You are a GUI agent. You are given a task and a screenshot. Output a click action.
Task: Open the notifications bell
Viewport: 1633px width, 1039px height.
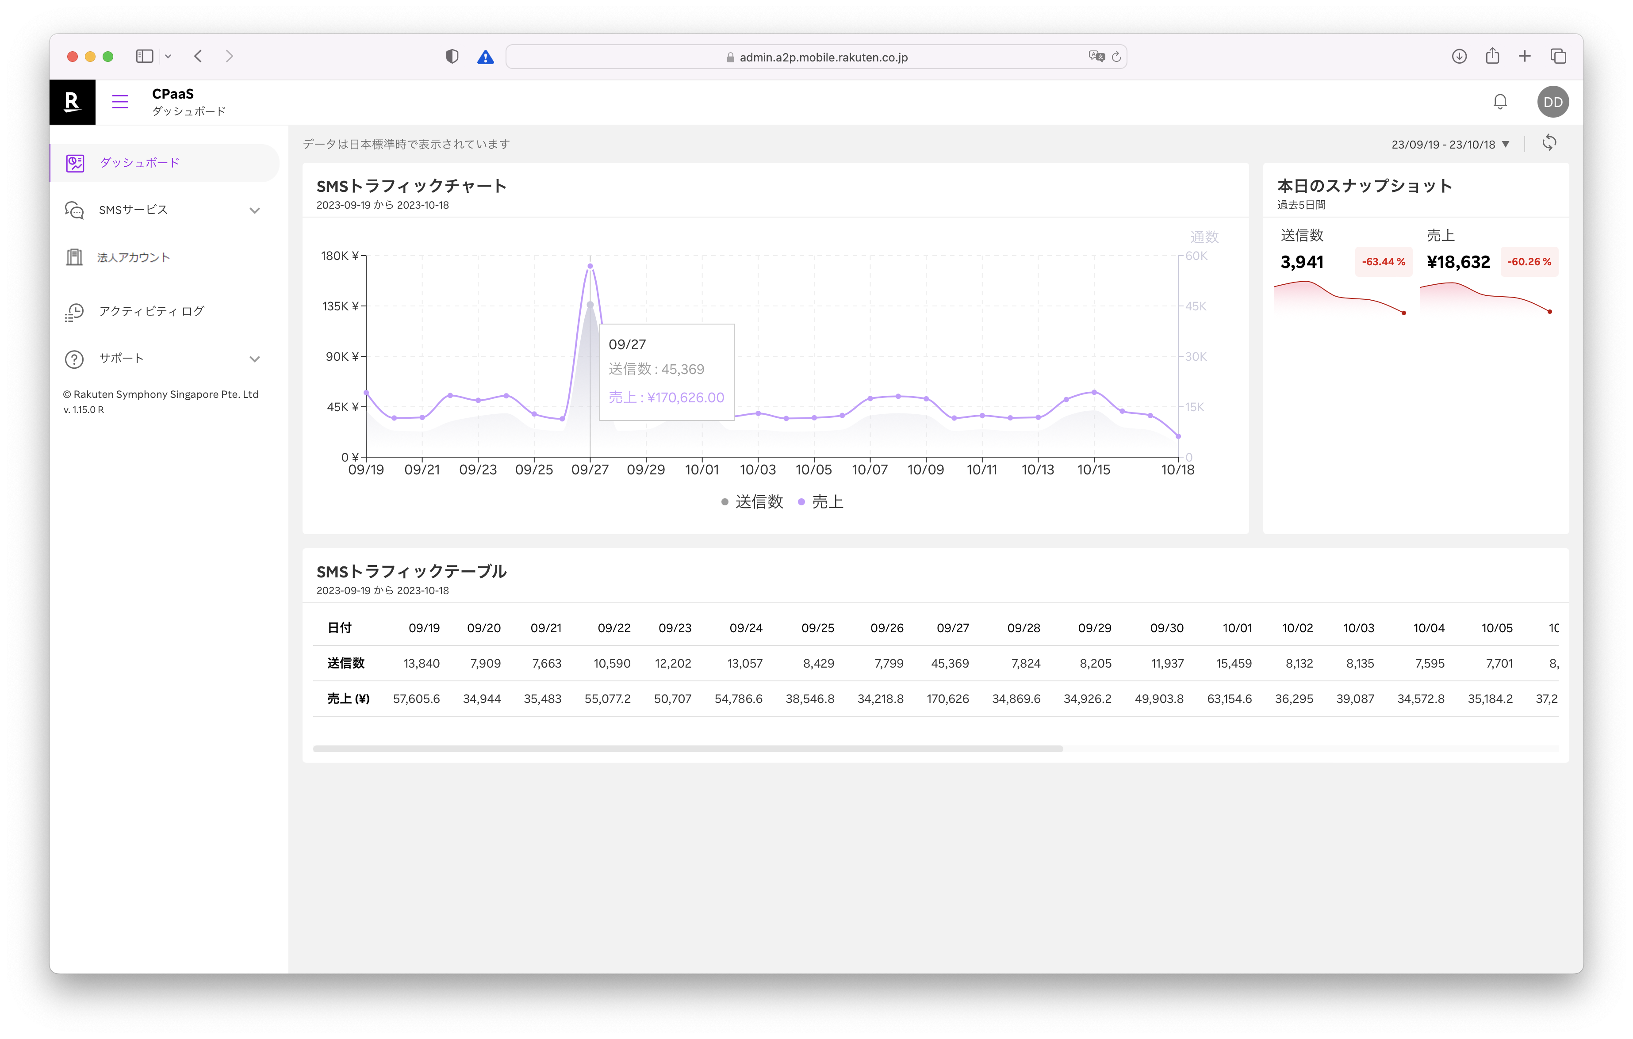pyautogui.click(x=1500, y=102)
